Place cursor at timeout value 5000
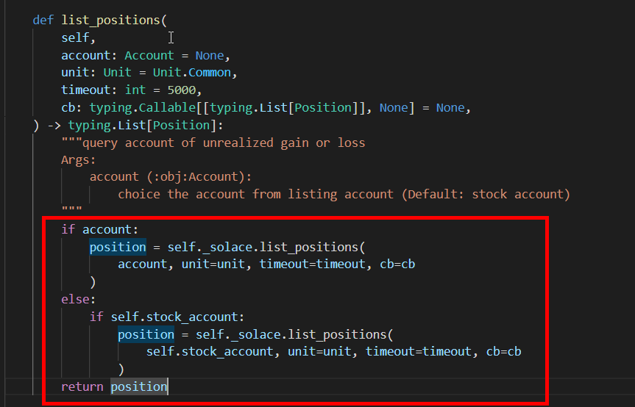The width and height of the screenshot is (635, 407). (182, 90)
